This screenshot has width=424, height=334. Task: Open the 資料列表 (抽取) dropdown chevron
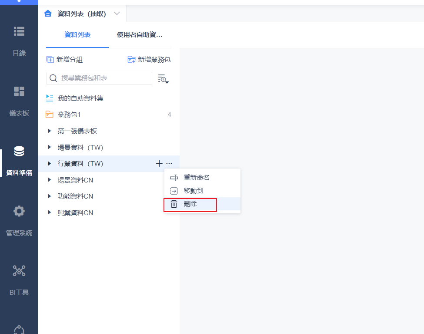[x=117, y=13]
